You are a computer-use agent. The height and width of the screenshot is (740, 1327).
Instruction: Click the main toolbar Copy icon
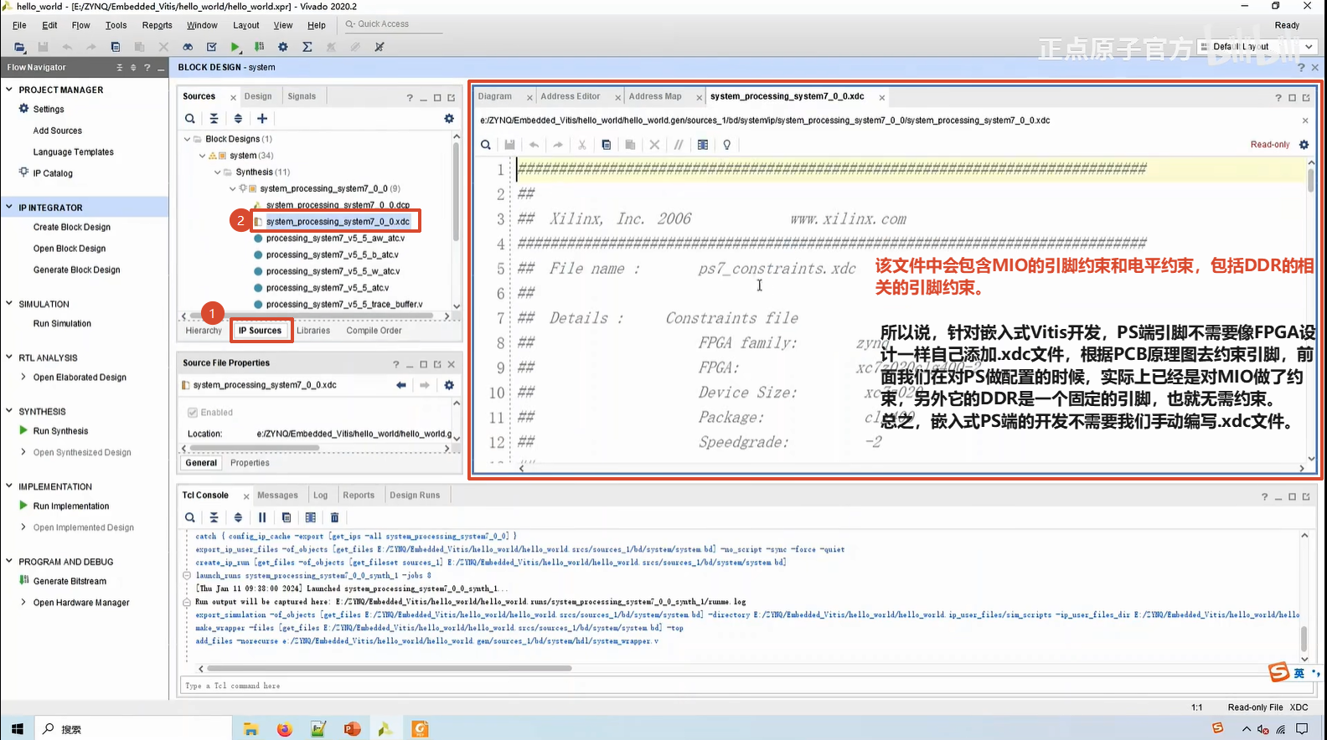click(116, 47)
